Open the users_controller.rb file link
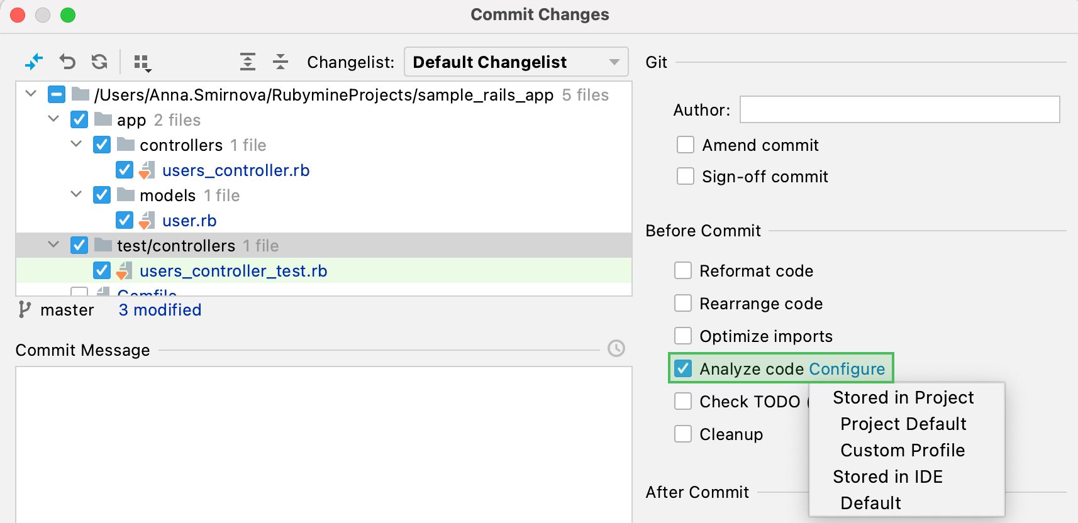 pyautogui.click(x=236, y=170)
